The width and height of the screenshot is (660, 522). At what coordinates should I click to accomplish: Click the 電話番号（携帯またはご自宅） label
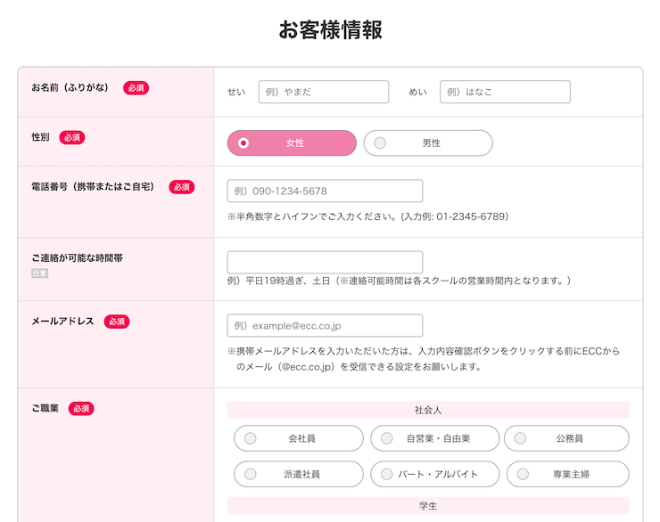tap(93, 186)
